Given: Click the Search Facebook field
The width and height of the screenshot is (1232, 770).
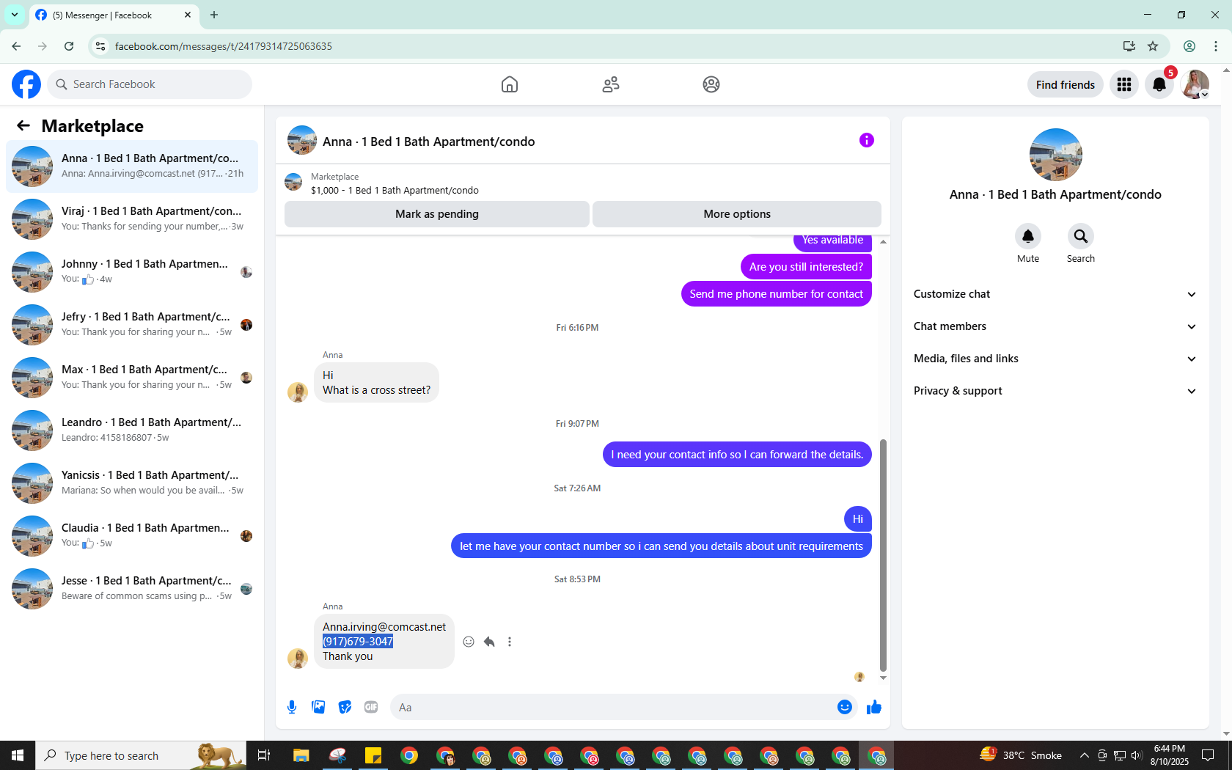Looking at the screenshot, I should point(150,84).
